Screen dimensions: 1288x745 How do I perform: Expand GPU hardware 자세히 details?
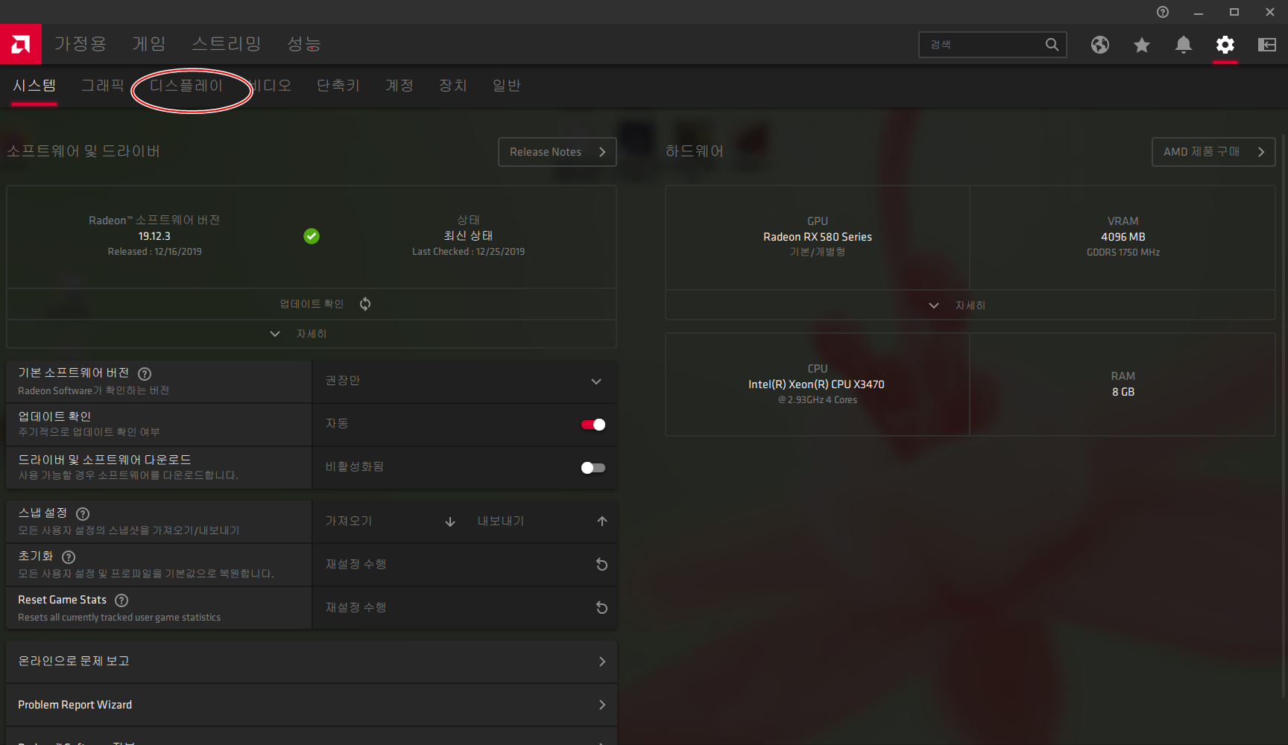tap(970, 305)
